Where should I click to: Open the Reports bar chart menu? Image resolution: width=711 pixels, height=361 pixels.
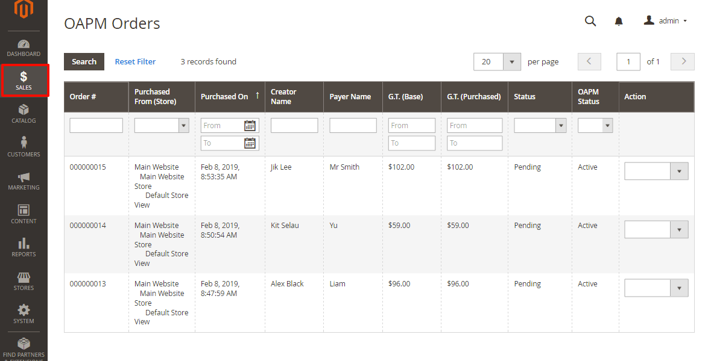tap(24, 247)
